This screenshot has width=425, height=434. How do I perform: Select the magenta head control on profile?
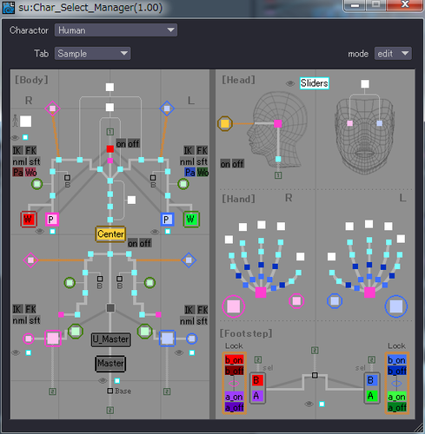coord(278,124)
